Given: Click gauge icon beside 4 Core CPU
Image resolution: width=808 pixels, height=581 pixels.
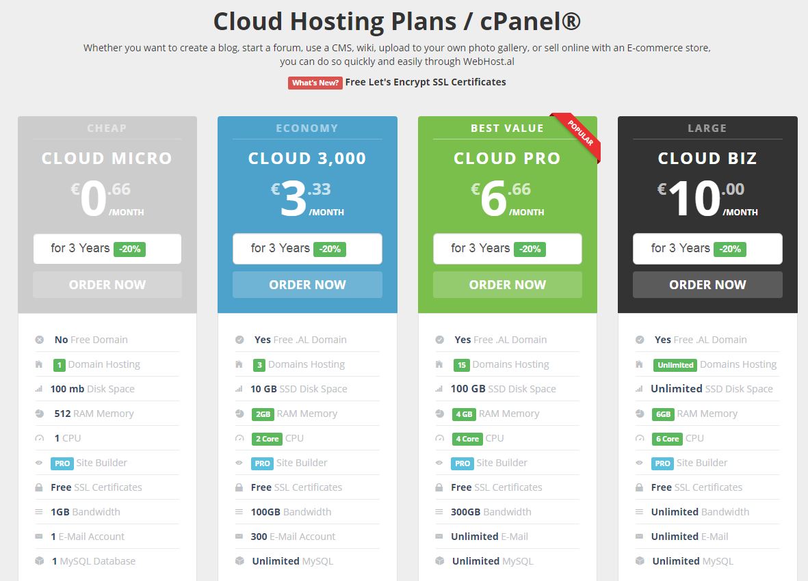Looking at the screenshot, I should 439,438.
